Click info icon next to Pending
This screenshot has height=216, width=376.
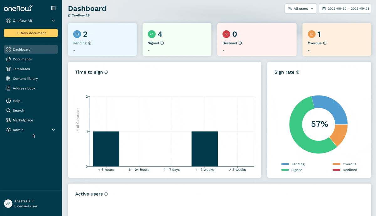(x=90, y=43)
